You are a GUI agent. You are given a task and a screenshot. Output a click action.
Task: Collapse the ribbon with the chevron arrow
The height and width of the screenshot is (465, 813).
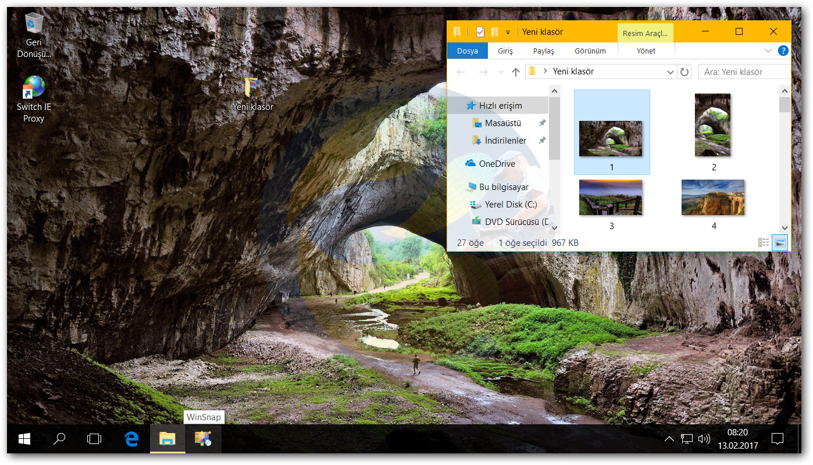[x=768, y=51]
